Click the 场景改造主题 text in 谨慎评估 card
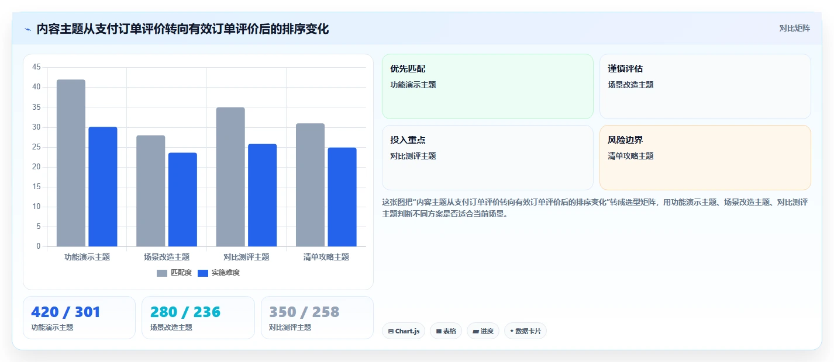The height and width of the screenshot is (362, 834). click(x=631, y=85)
